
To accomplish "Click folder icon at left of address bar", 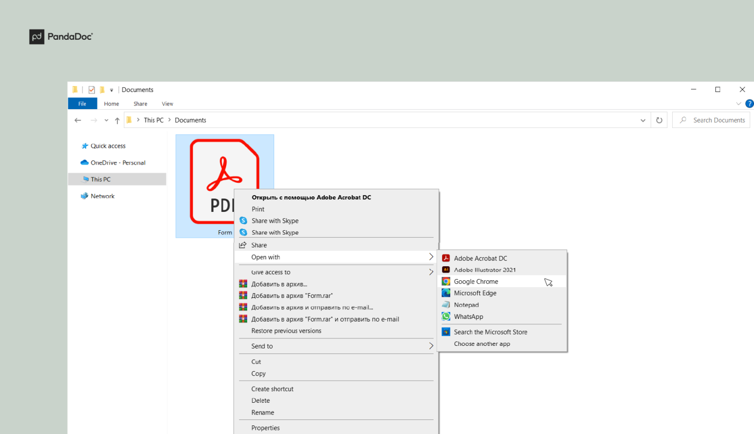I will [129, 120].
